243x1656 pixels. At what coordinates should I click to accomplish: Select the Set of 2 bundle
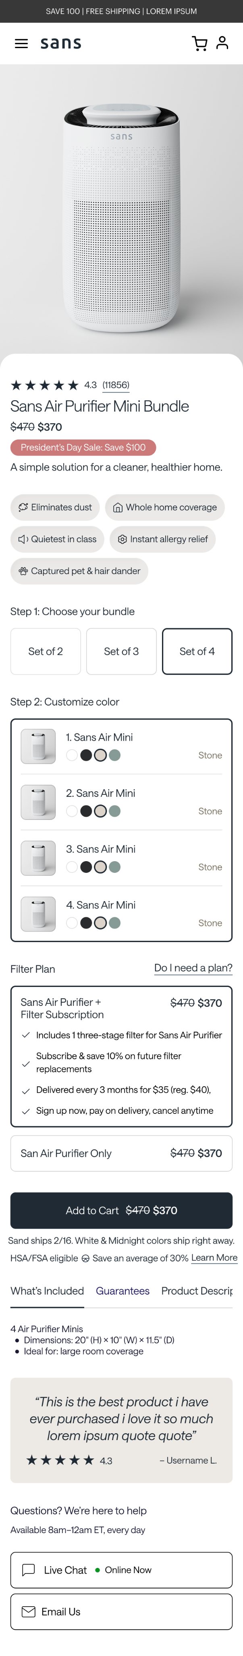pos(46,651)
